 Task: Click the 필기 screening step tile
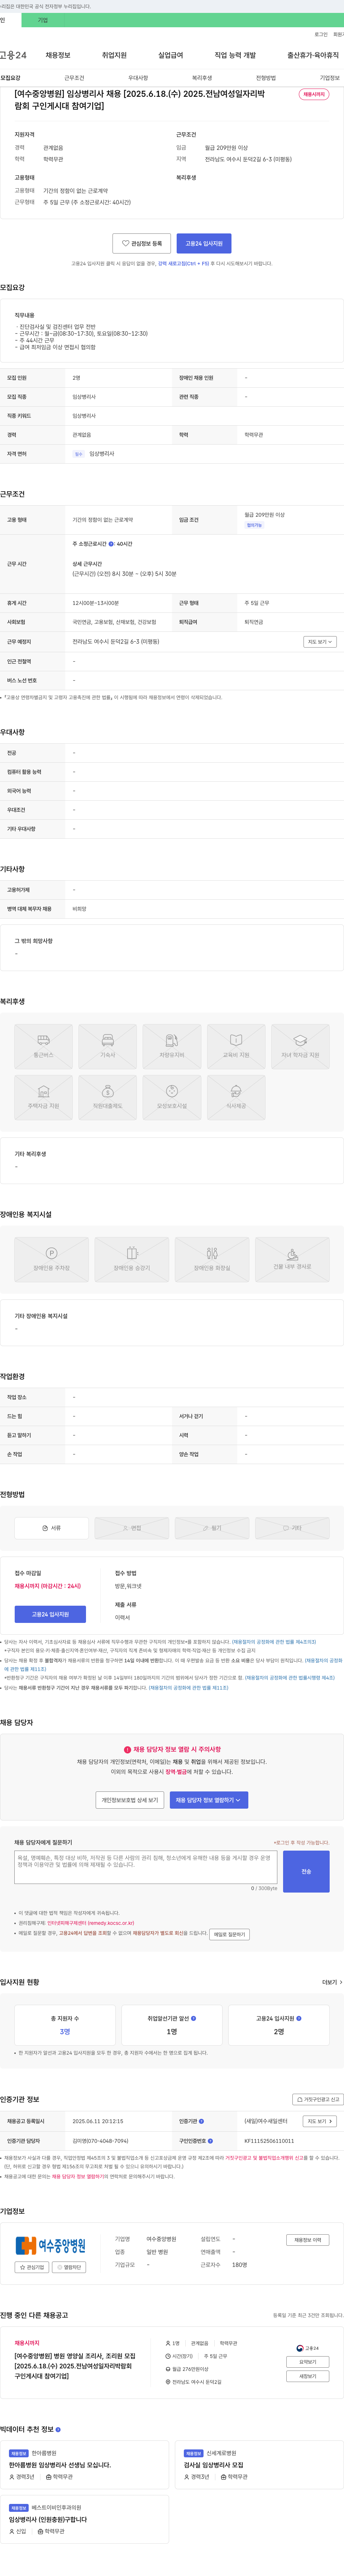[212, 1528]
